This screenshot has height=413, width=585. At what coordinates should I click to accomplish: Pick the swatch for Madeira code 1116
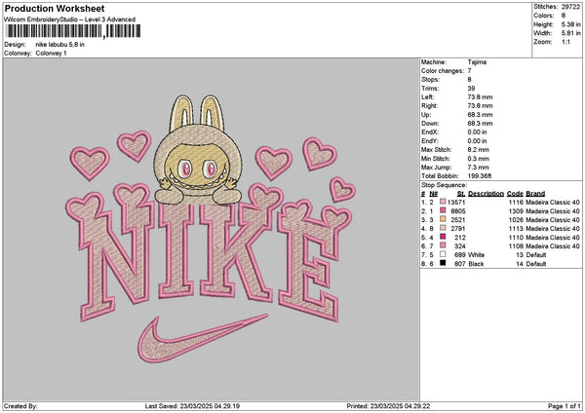[442, 202]
